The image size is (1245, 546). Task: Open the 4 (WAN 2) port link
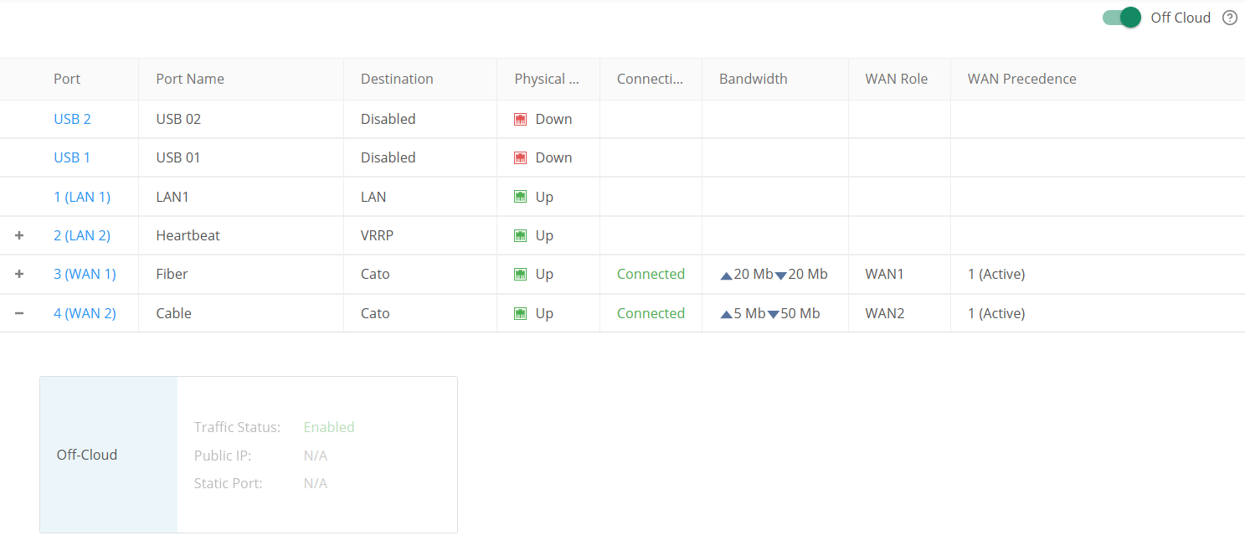pyautogui.click(x=85, y=313)
